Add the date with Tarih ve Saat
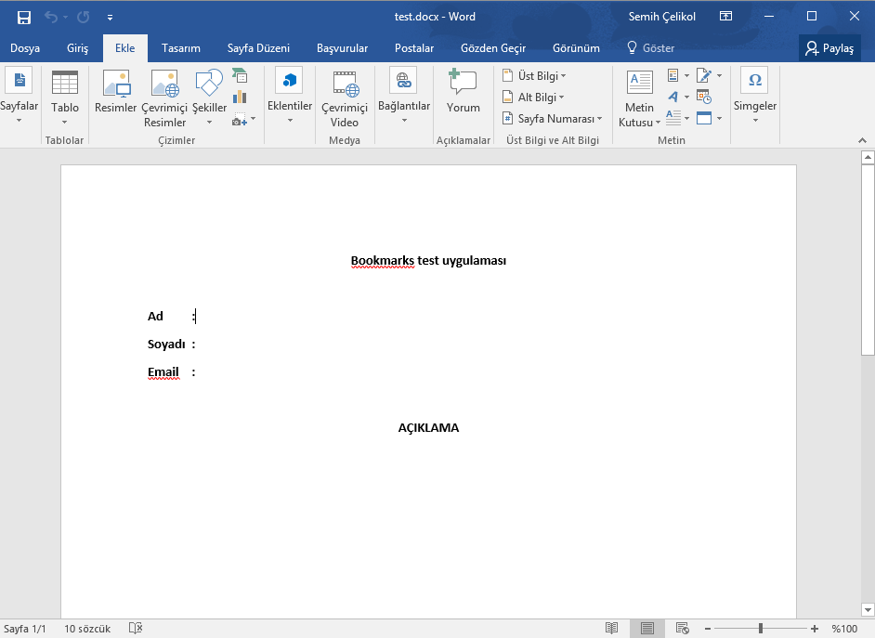The image size is (875, 638). tap(703, 97)
